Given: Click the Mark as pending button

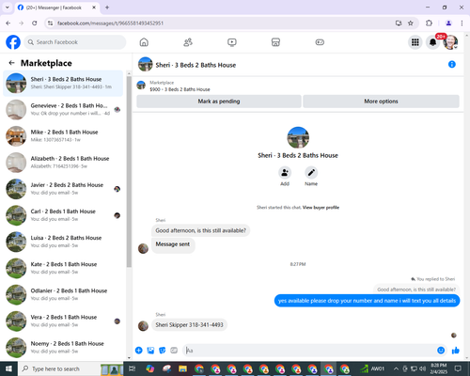Looking at the screenshot, I should [219, 102].
